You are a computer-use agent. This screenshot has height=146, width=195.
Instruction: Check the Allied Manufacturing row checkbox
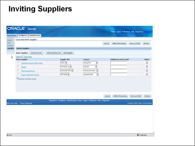18,70
